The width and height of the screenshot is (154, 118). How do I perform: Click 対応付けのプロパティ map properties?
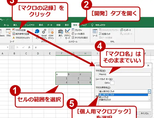(109, 30)
